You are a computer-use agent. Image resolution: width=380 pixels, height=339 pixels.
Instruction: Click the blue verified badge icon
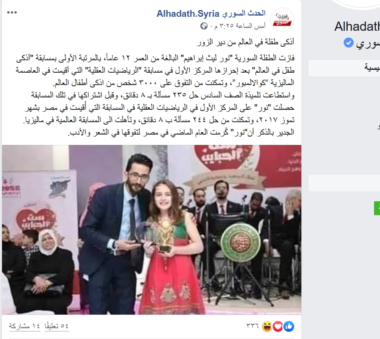pos(348,43)
